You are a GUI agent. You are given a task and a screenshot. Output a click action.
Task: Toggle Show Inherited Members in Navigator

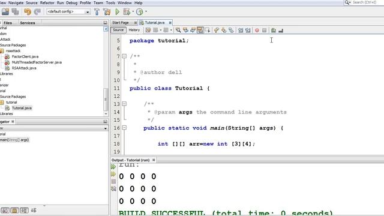tap(5, 211)
